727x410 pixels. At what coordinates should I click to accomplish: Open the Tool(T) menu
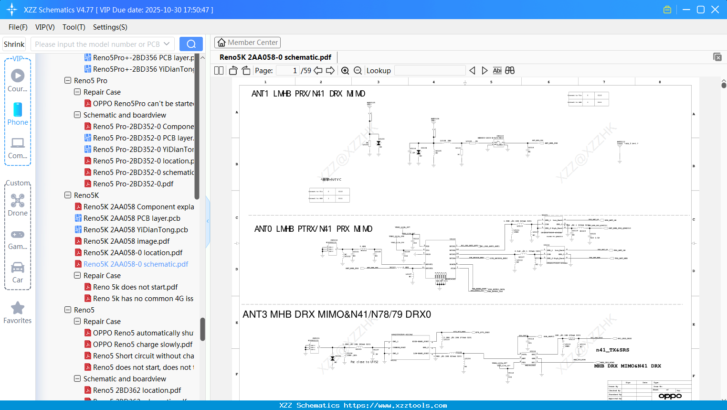(x=74, y=27)
